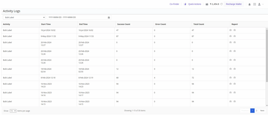This screenshot has width=268, height=115.
Task: Select page 1 in pagination
Action: (x=252, y=111)
